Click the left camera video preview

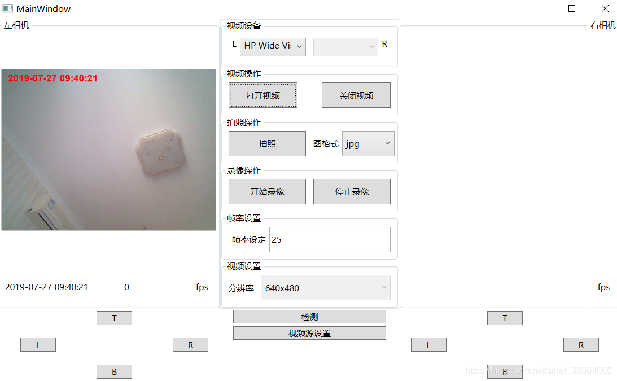(108, 150)
